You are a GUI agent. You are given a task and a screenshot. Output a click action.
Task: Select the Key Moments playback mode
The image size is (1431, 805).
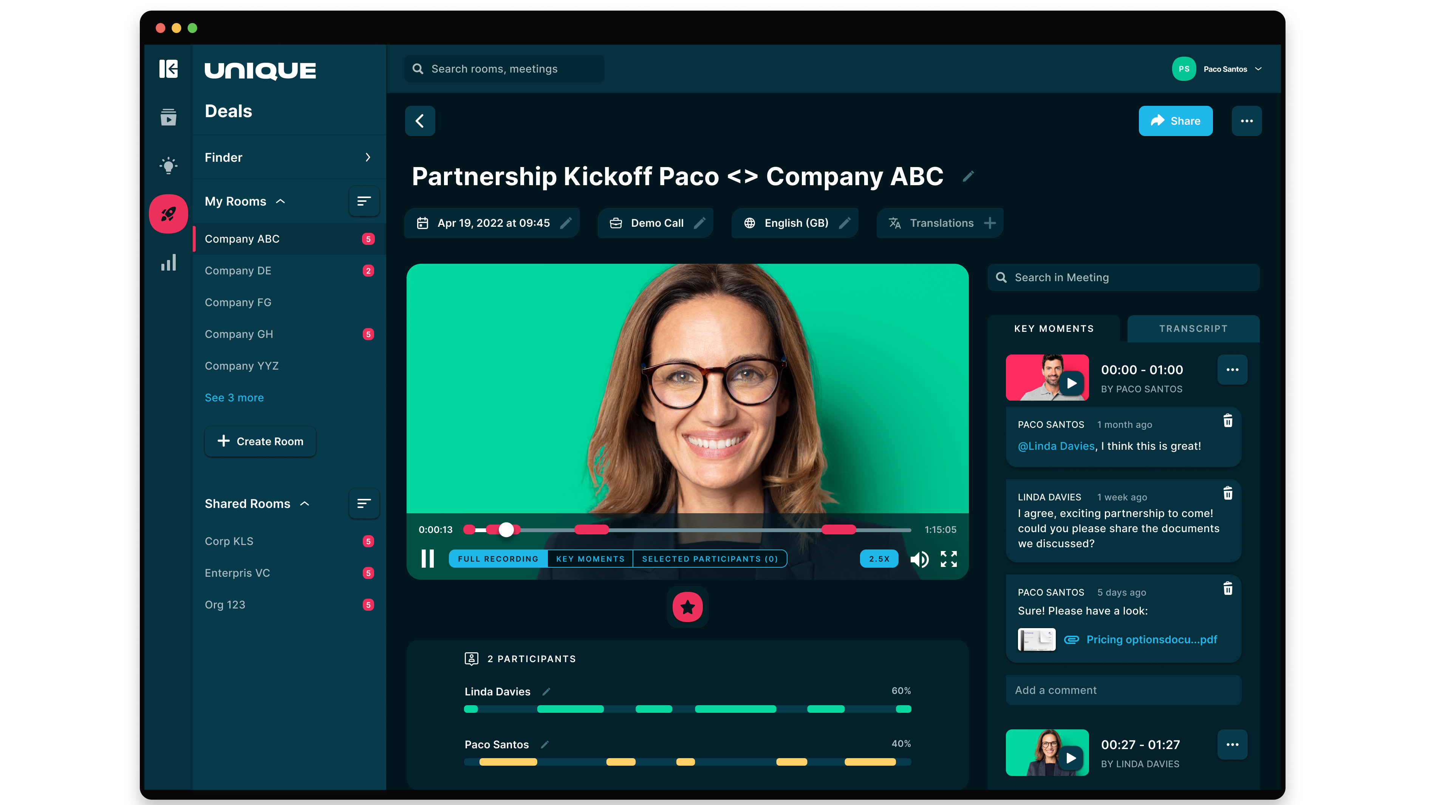pyautogui.click(x=590, y=559)
